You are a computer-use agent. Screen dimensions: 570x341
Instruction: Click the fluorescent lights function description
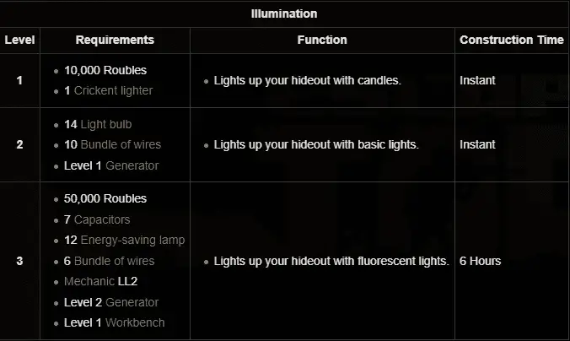tap(331, 261)
